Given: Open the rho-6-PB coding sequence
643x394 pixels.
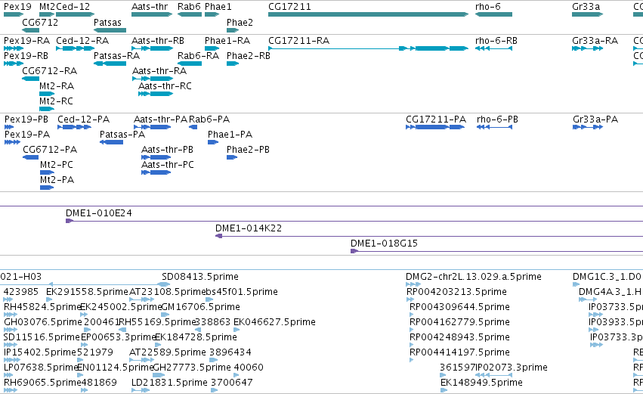Looking at the screenshot, I should 495,127.
